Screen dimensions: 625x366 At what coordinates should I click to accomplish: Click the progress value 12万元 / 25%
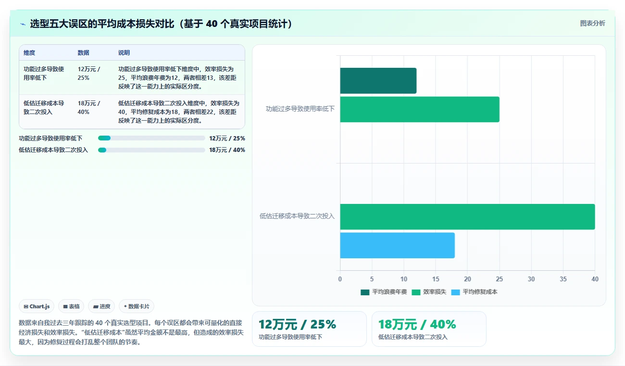[227, 138]
